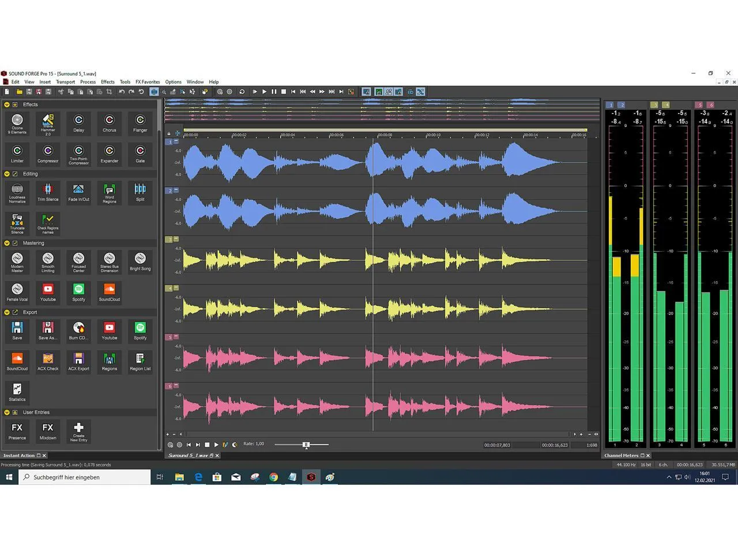This screenshot has height=554, width=738.
Task: Toggle the Effects group edit checkbox
Action: pyautogui.click(x=15, y=104)
